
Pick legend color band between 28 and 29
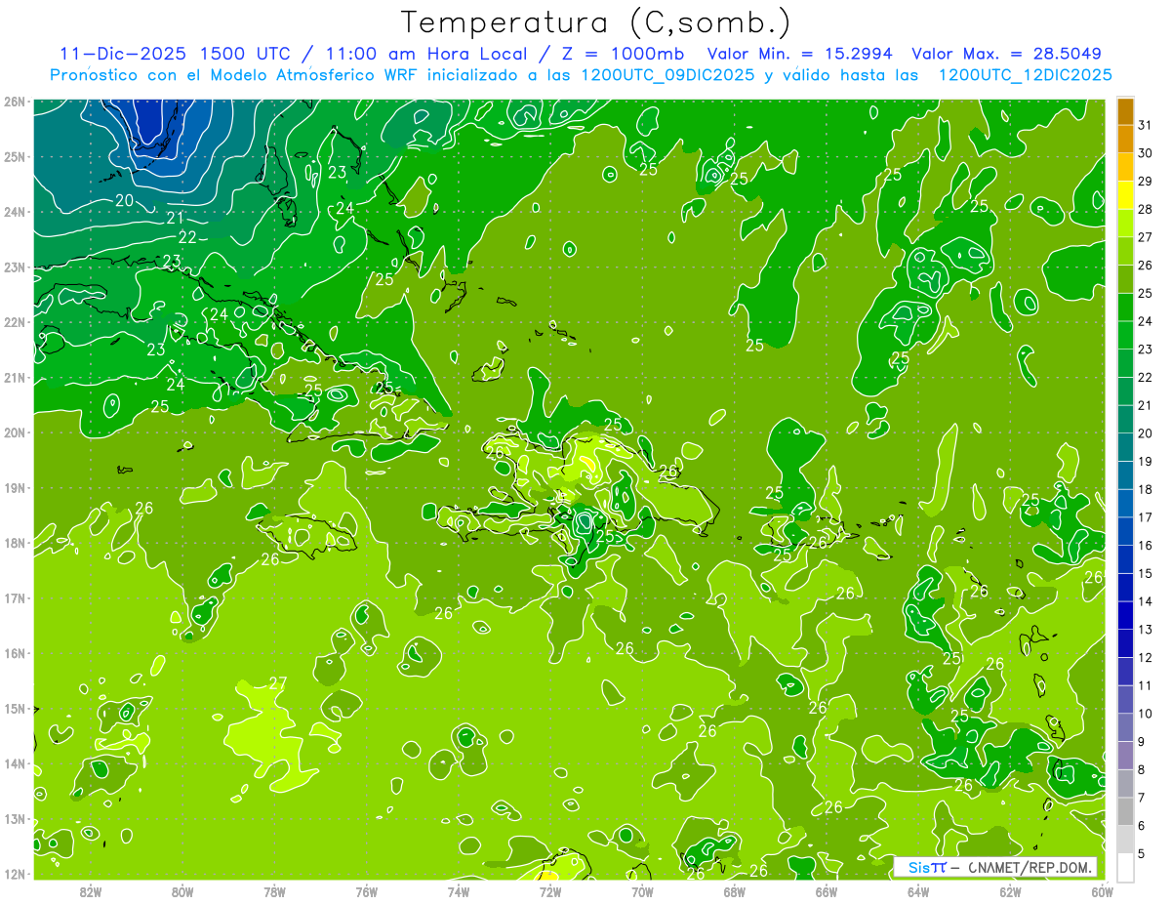coord(1125,195)
